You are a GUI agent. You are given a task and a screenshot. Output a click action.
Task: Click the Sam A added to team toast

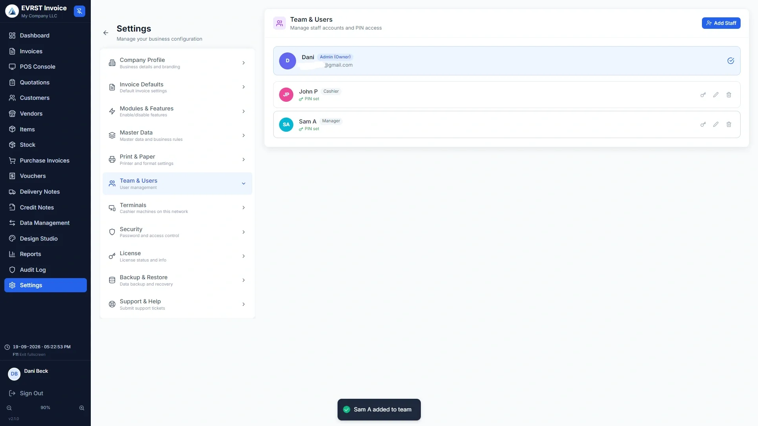tap(379, 409)
